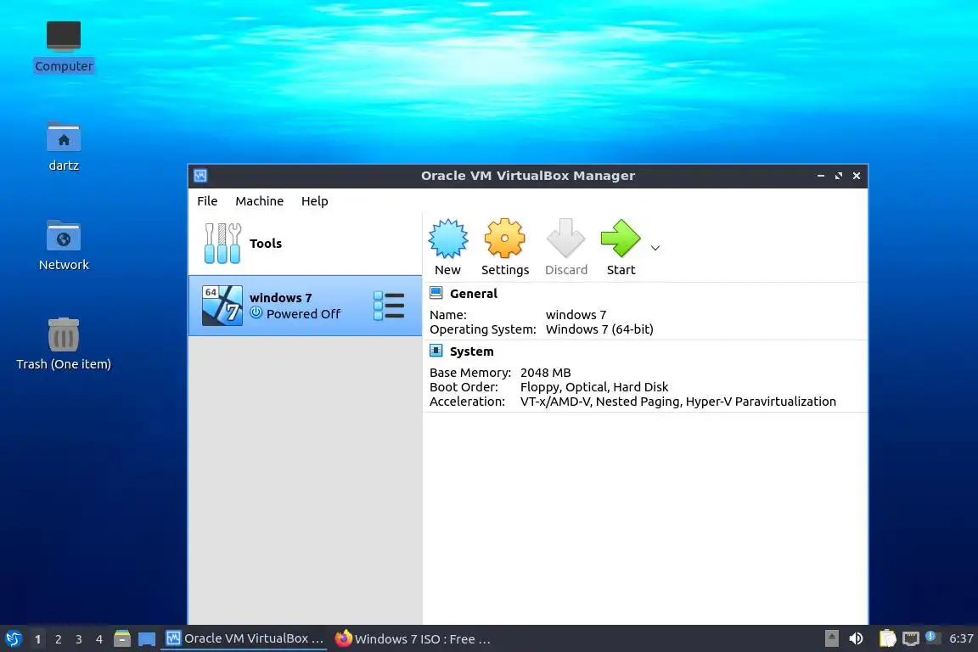Open the clipboard manager tray icon
Image resolution: width=978 pixels, height=652 pixels.
point(887,638)
